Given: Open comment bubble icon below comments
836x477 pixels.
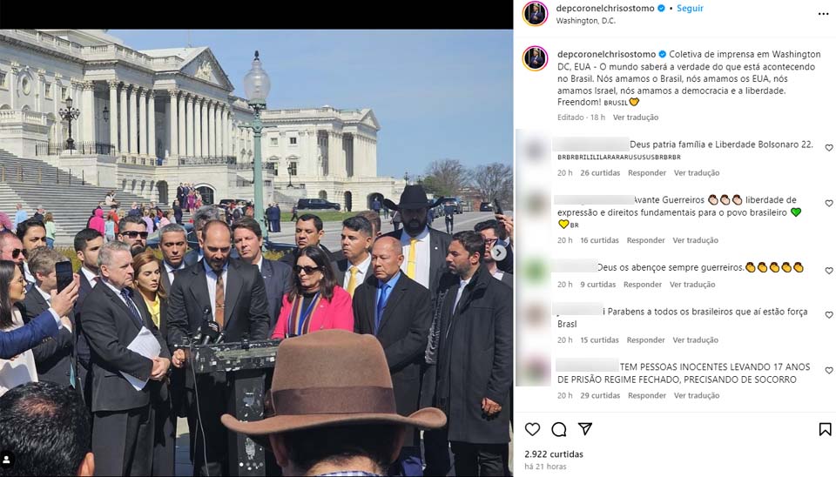Looking at the screenshot, I should (x=559, y=429).
